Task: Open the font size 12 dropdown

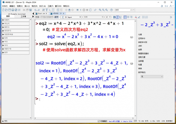Action: click(108, 17)
